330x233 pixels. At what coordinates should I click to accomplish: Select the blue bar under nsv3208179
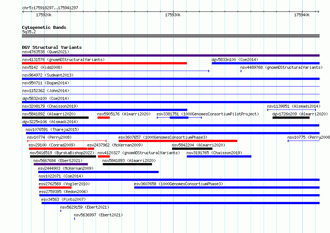[x=105, y=110]
